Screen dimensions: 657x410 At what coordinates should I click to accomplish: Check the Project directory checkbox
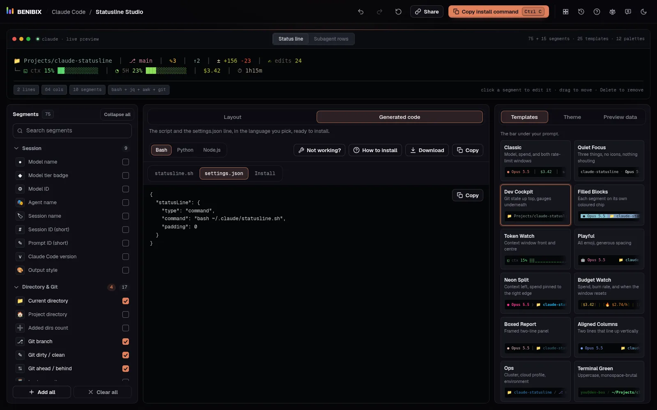coord(126,314)
